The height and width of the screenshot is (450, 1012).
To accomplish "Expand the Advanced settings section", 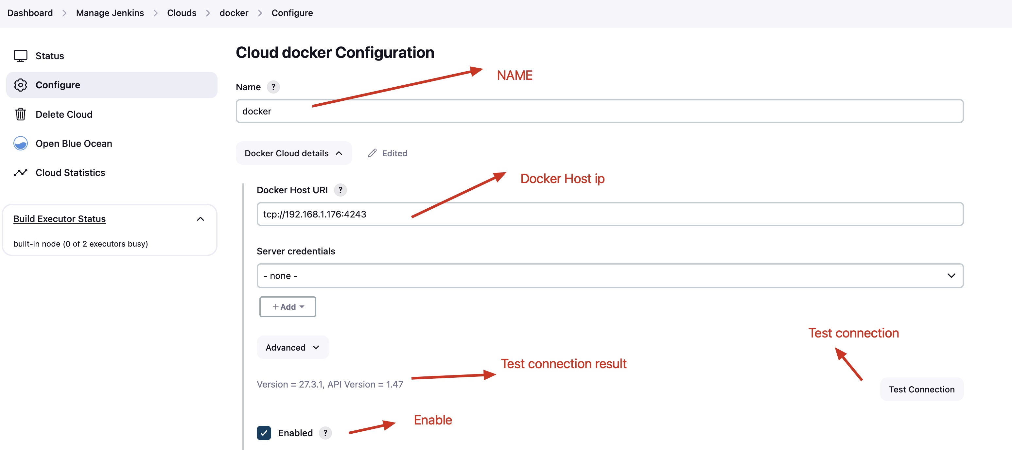I will pyautogui.click(x=292, y=347).
